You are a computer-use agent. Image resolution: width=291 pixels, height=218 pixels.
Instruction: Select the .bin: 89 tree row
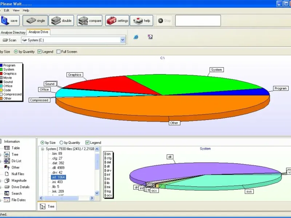click(x=57, y=153)
